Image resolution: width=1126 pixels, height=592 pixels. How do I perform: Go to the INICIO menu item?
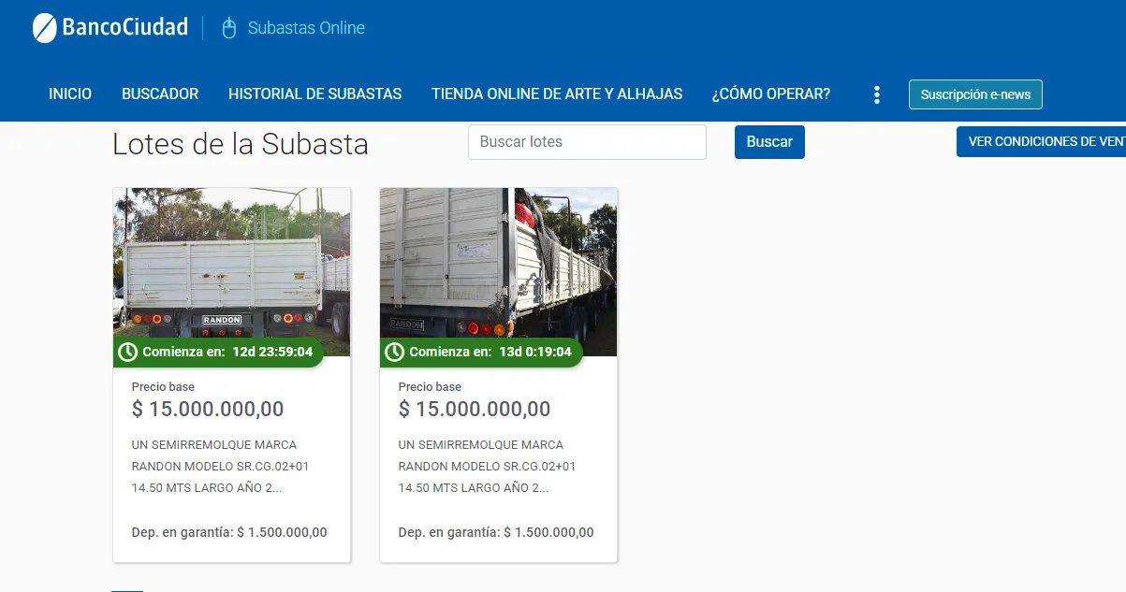[70, 94]
